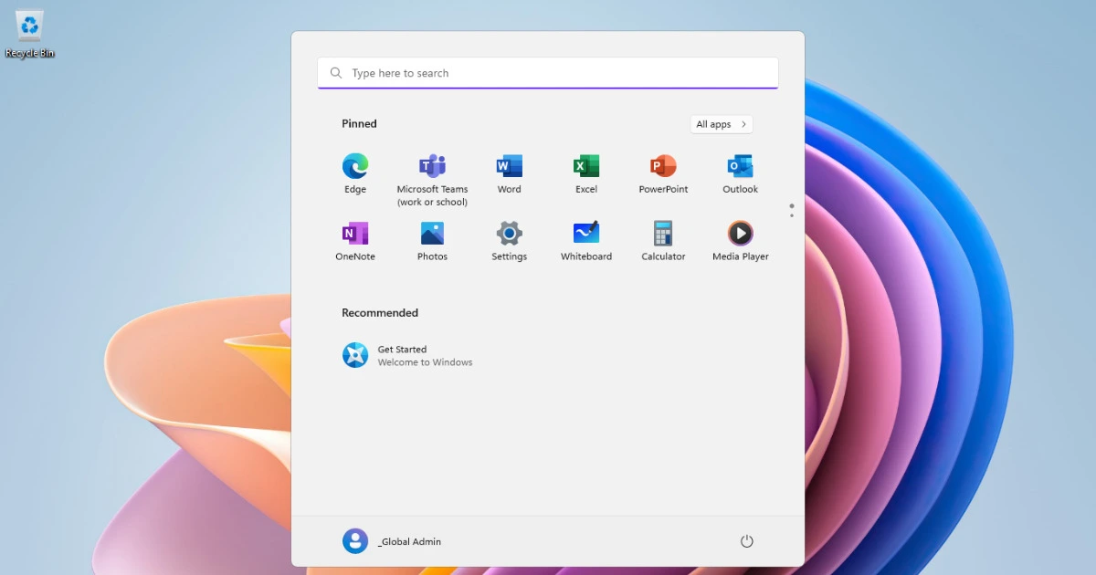Launch Excel from the pinned apps
The image size is (1096, 575).
coord(586,174)
